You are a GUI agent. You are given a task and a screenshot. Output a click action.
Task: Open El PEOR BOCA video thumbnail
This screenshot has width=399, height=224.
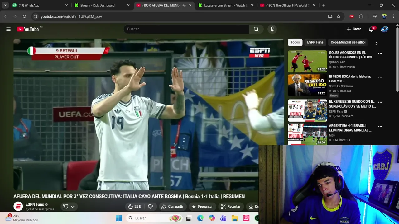[x=307, y=85]
